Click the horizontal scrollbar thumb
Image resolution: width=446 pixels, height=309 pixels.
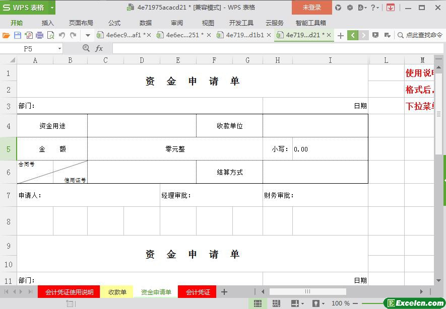(307, 292)
